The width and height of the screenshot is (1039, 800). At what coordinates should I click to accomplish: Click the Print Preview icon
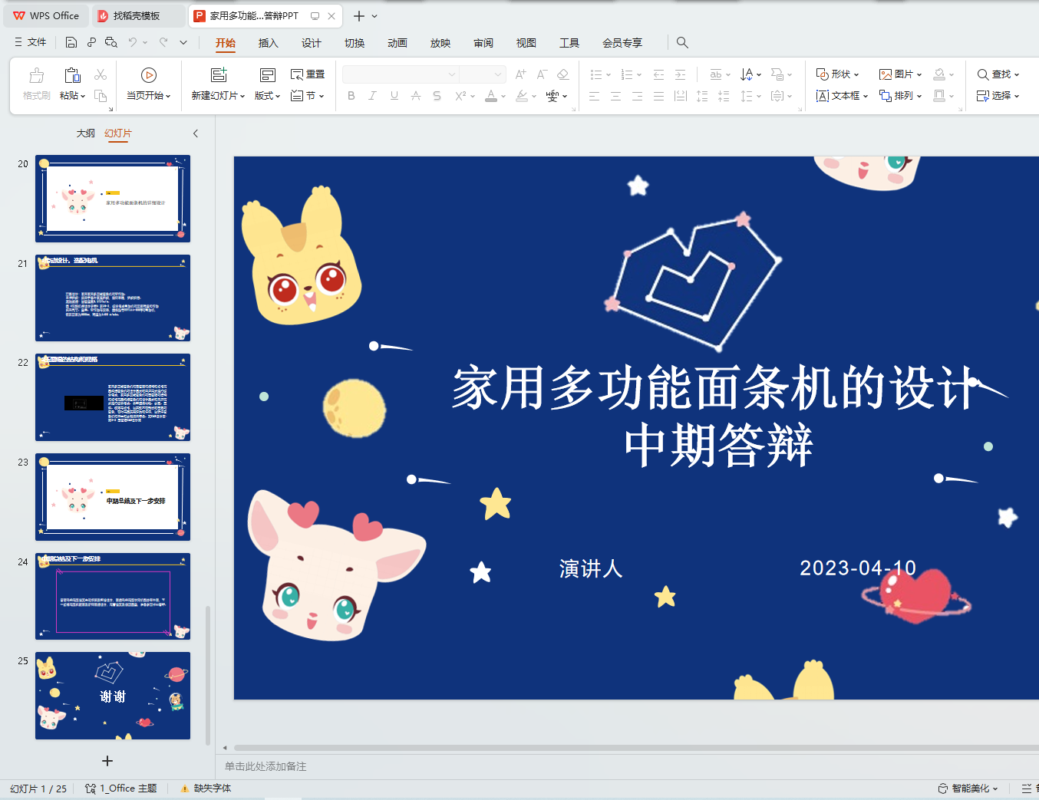(x=111, y=42)
